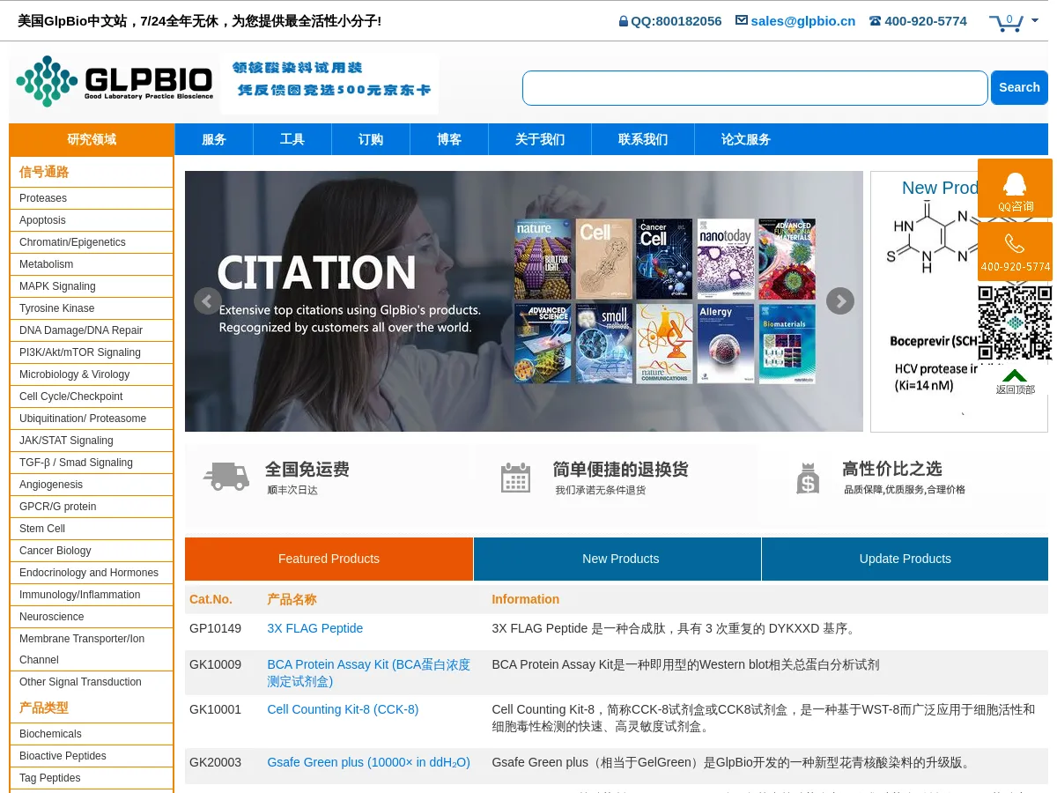The height and width of the screenshot is (793, 1057).
Task: Click the free shipping truck icon
Action: click(226, 477)
